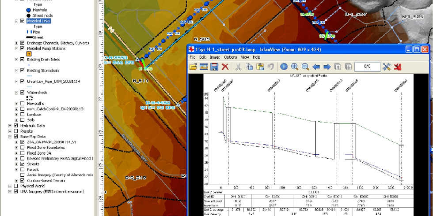Open IrfanView Edit menu
The width and height of the screenshot is (433, 216).
pos(202,57)
